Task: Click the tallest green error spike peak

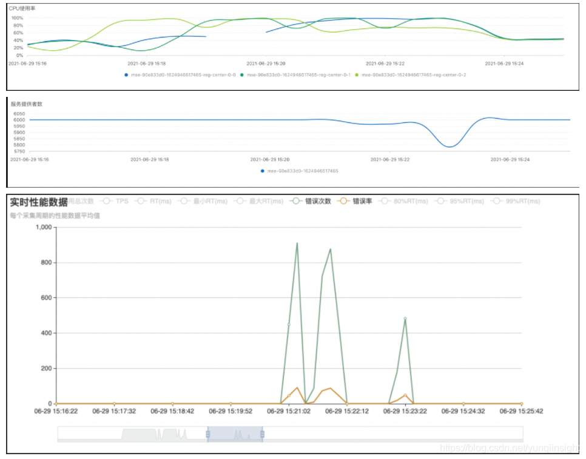Action: (297, 243)
